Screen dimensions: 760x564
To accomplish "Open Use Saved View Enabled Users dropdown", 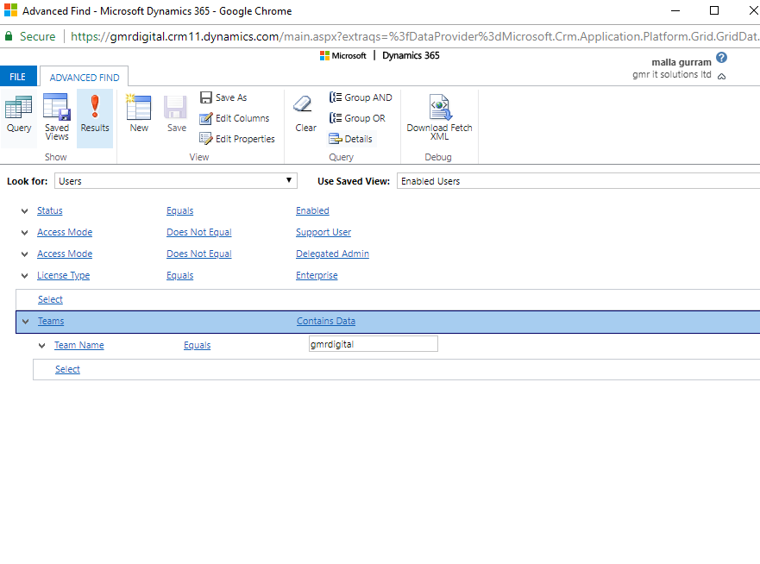I will 578,181.
